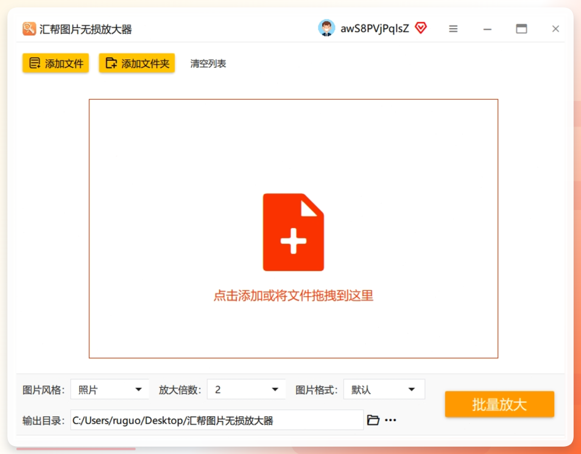Click the three-dots browse output directory icon
Image resolution: width=581 pixels, height=454 pixels.
click(390, 420)
